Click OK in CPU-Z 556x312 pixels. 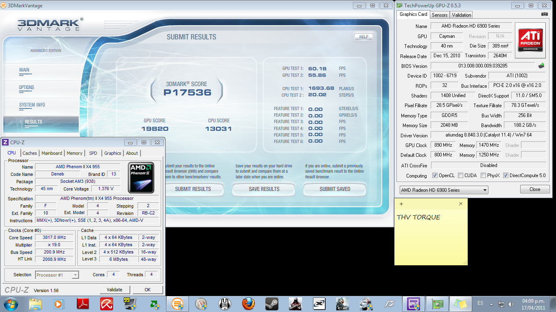point(147,290)
